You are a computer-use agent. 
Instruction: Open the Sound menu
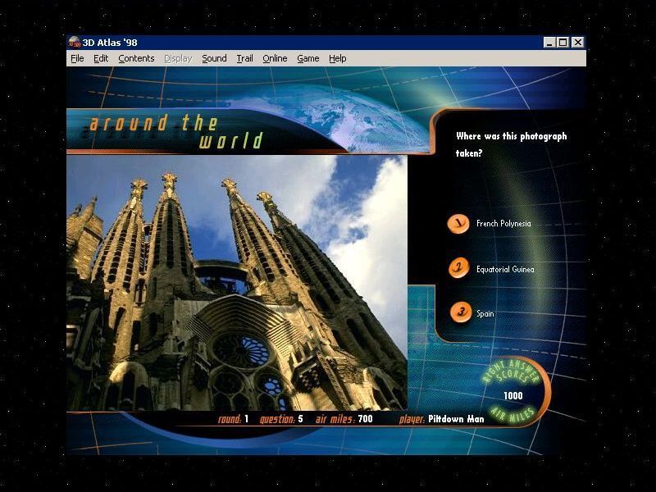click(214, 58)
